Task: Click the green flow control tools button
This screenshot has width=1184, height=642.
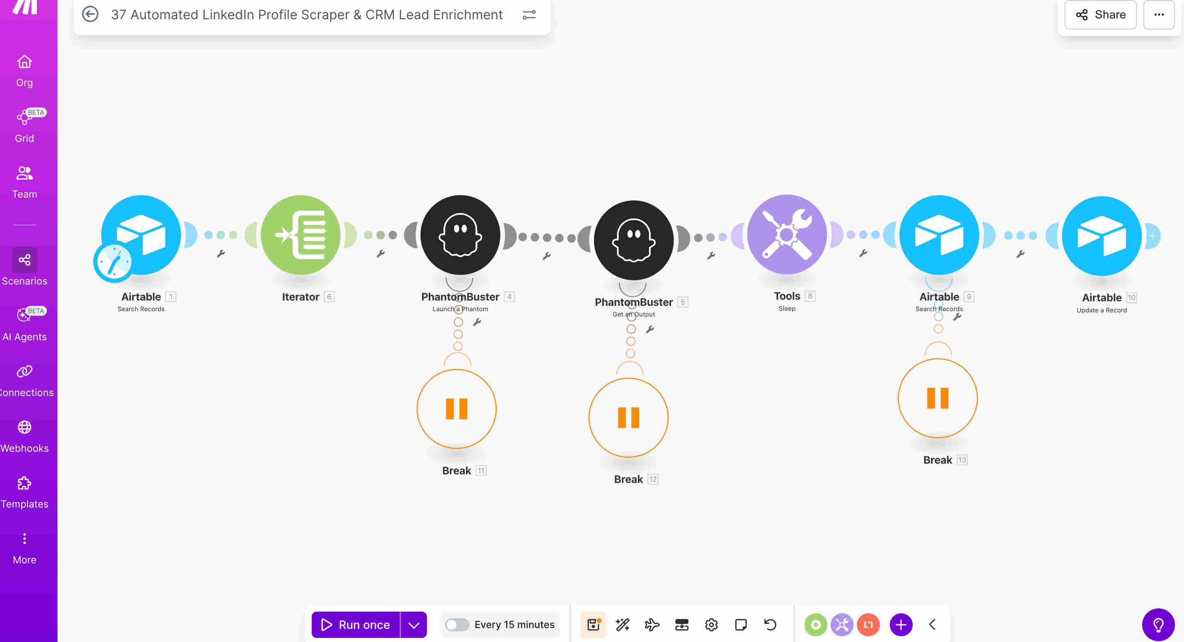Action: pyautogui.click(x=815, y=624)
